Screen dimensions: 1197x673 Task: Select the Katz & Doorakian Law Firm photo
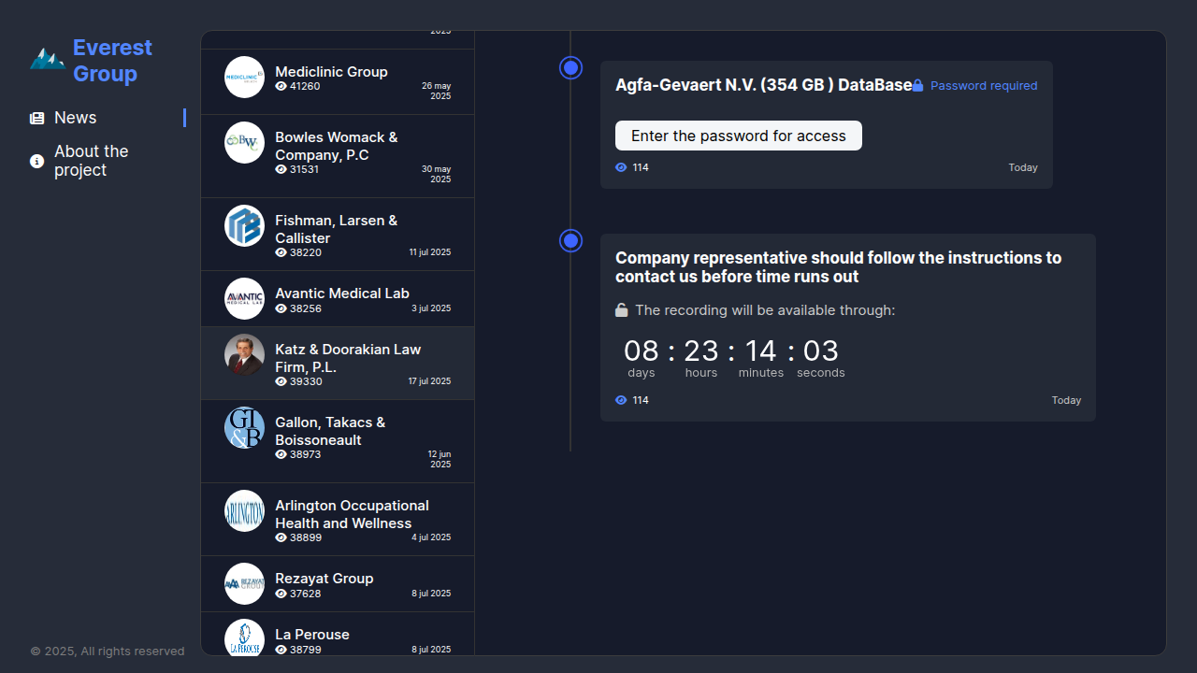[244, 355]
